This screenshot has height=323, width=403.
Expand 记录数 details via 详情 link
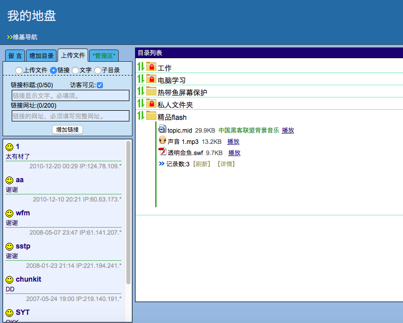point(226,164)
